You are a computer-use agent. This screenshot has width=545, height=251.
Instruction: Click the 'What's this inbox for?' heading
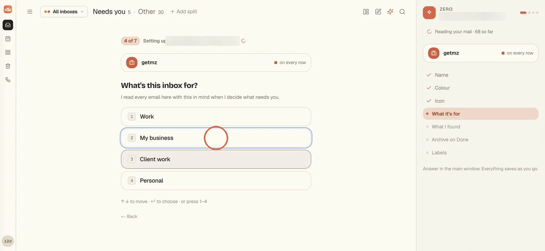(159, 85)
